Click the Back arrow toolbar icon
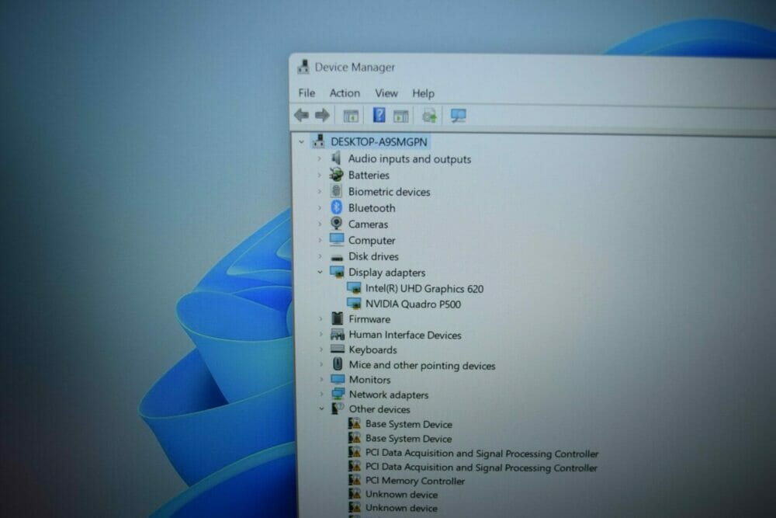The image size is (776, 518). pos(301,116)
